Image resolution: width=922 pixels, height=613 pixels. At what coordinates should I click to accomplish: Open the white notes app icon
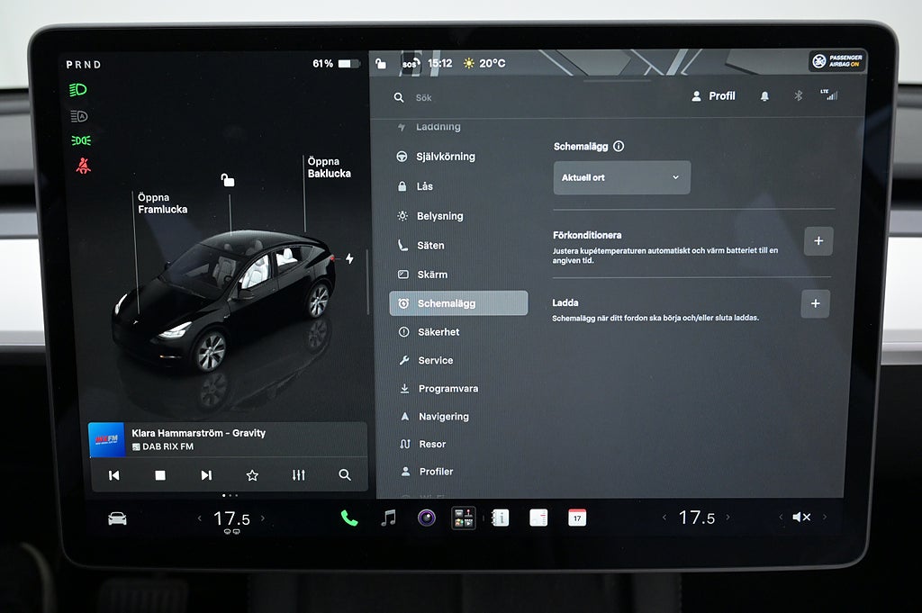tap(538, 518)
